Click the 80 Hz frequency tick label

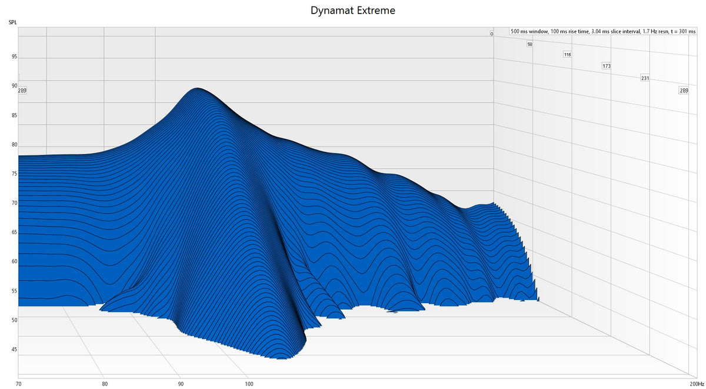coord(105,383)
